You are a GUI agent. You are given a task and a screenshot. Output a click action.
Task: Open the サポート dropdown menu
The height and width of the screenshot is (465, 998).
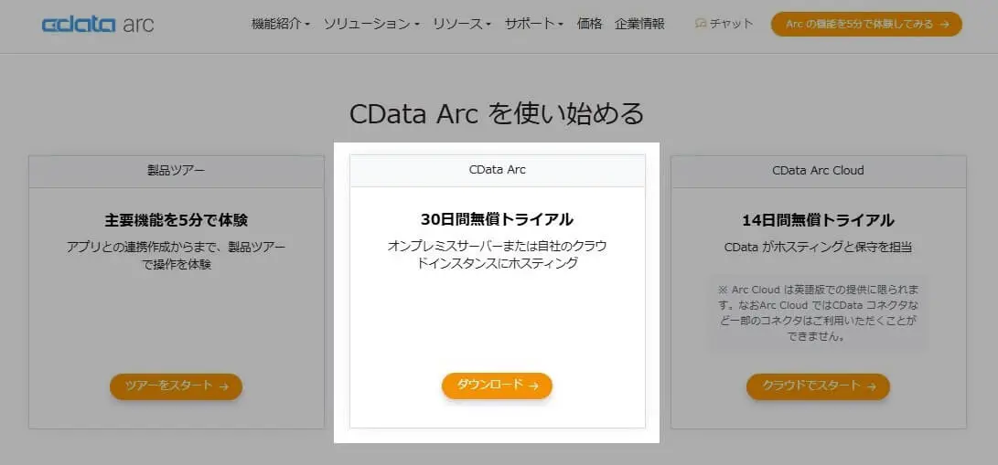[534, 24]
